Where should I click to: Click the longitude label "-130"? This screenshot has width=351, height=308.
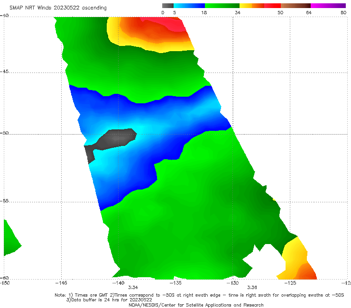(232, 283)
